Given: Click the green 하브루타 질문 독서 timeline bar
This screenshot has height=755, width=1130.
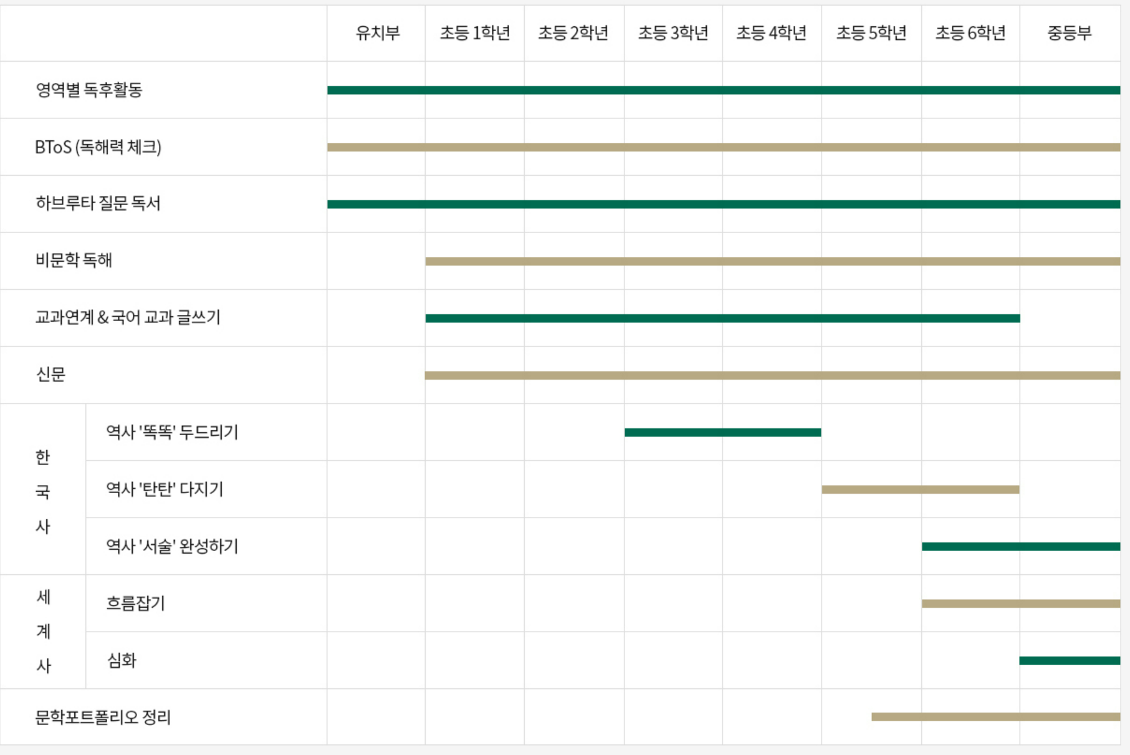Looking at the screenshot, I should pos(724,204).
